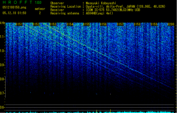Click the 0200 time marker
Screen dimensions: 177x113
click(x=171, y=24)
